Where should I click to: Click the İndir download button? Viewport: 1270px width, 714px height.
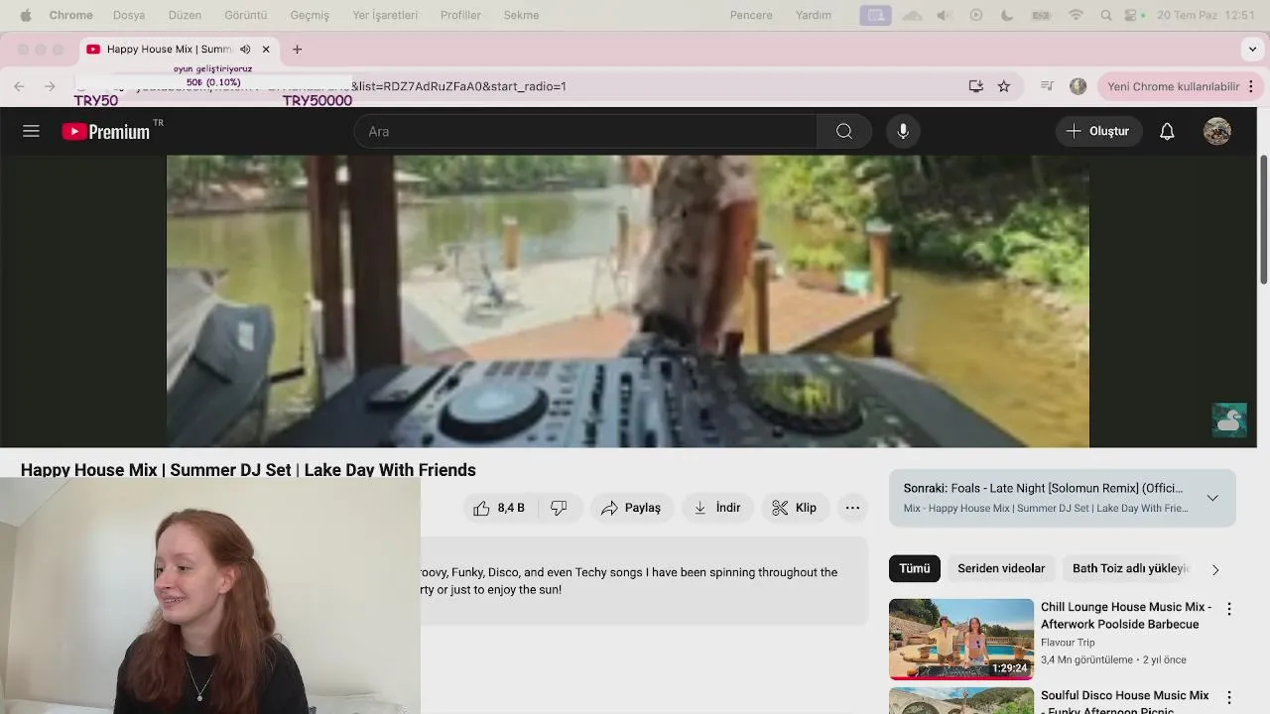pos(717,508)
